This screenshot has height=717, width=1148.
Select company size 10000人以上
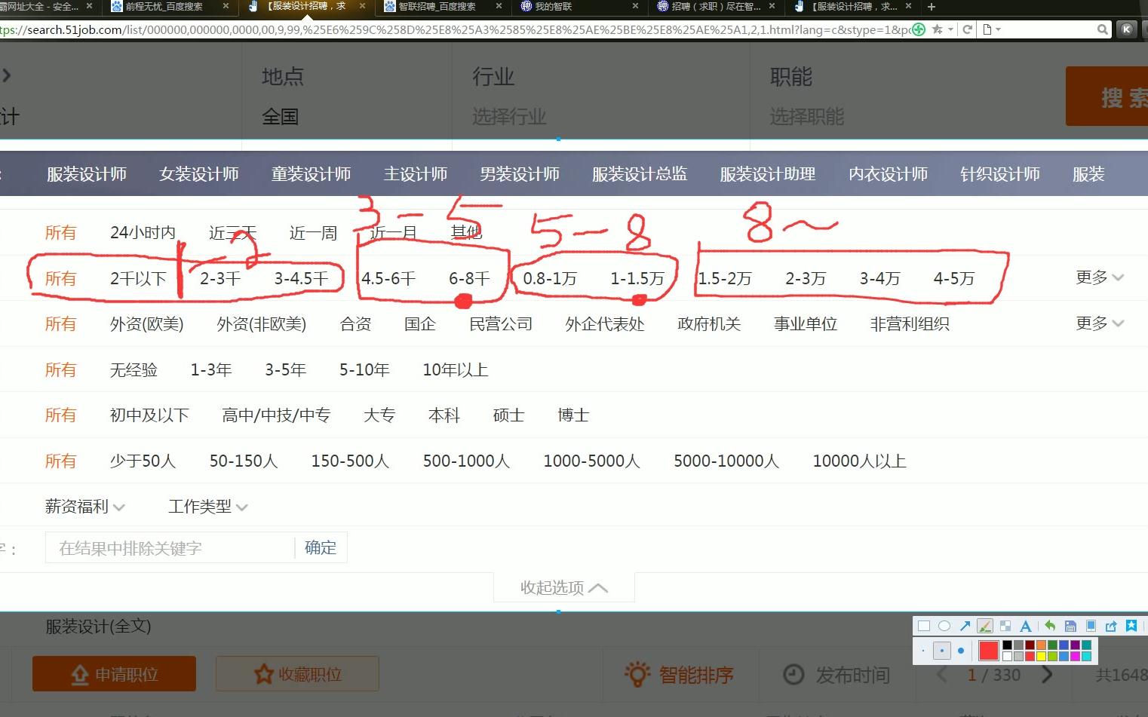click(859, 461)
